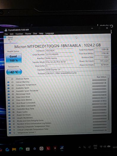Open the Microsoft Store taskbar icon
Viewport: 117px width, 156px height.
28,149
